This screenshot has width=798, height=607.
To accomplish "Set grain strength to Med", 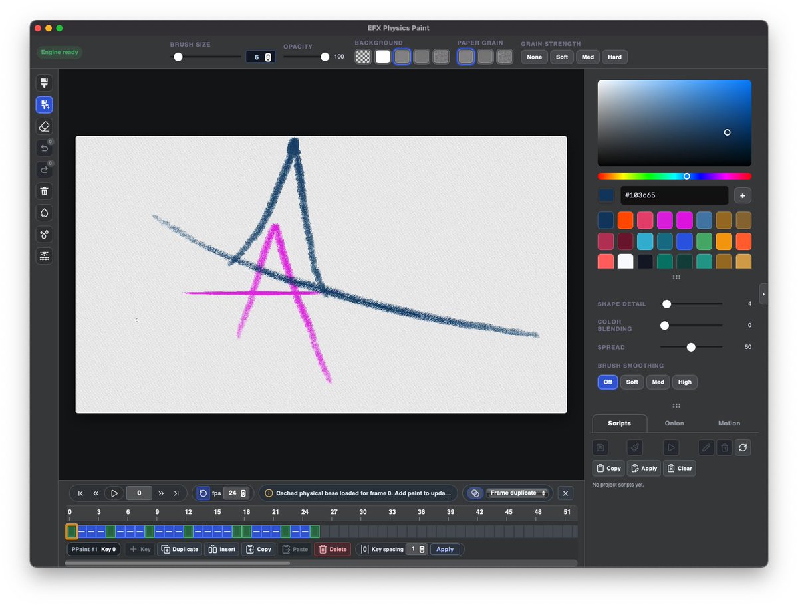I will click(x=588, y=57).
